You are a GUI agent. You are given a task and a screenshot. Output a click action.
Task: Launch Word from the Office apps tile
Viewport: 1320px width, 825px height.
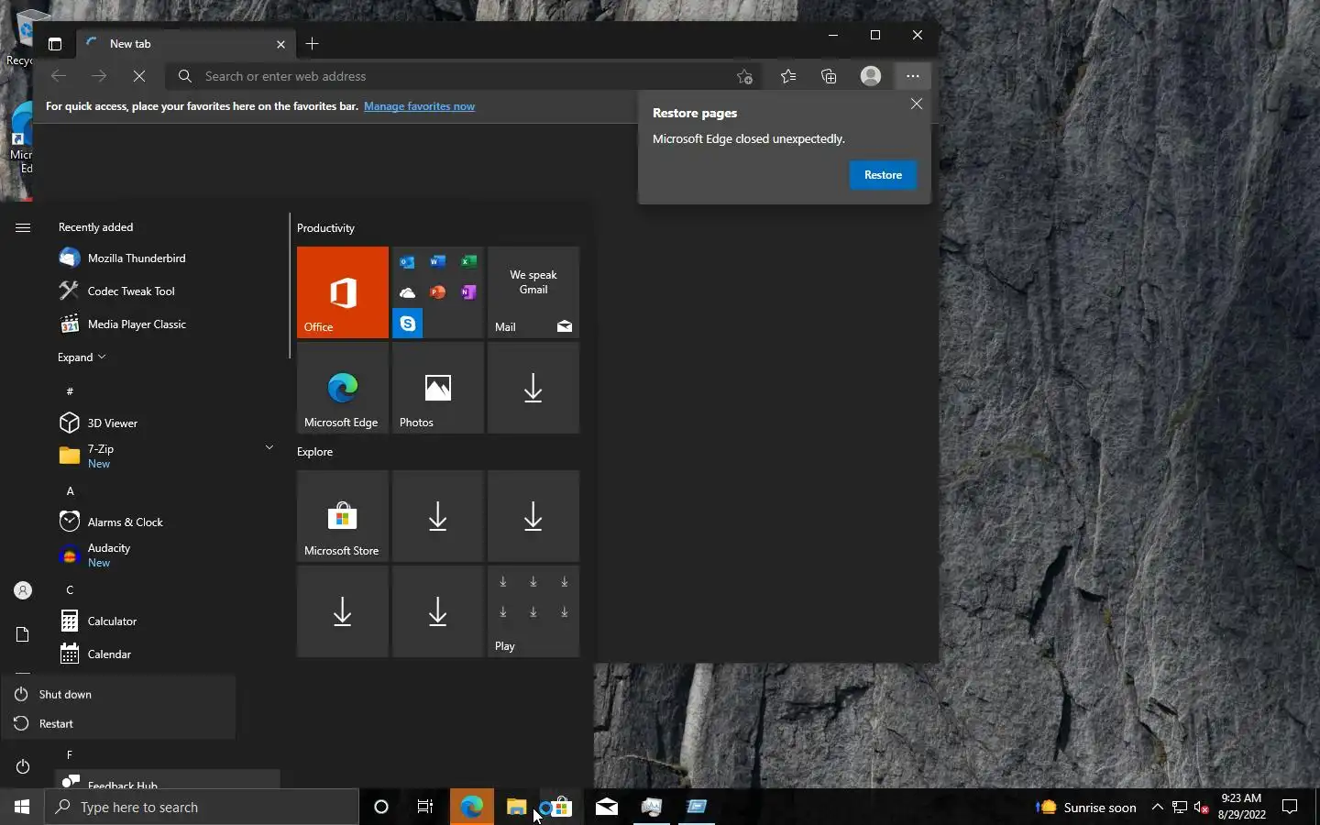(438, 262)
